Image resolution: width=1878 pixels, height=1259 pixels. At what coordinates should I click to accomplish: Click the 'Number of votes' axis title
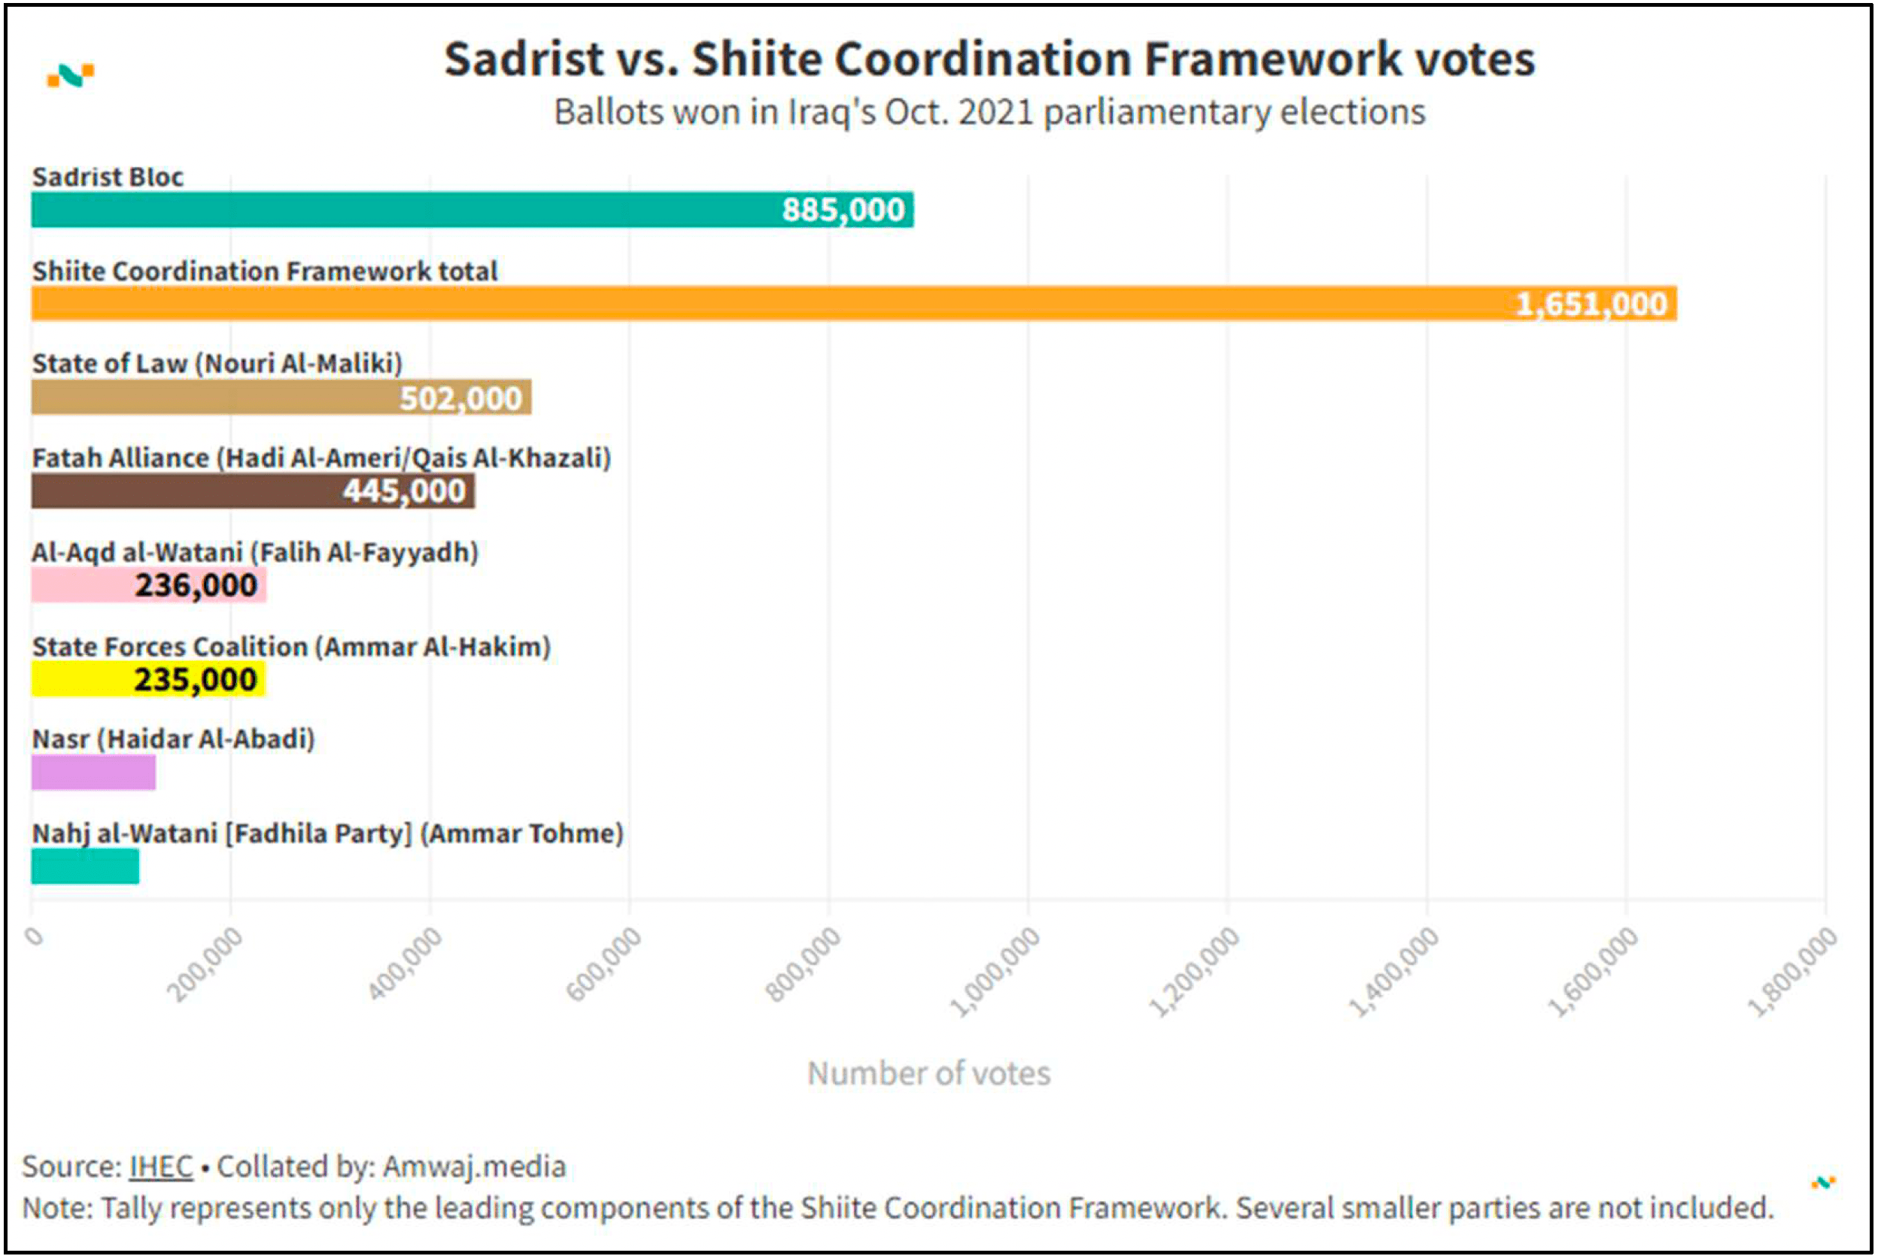click(x=928, y=1073)
